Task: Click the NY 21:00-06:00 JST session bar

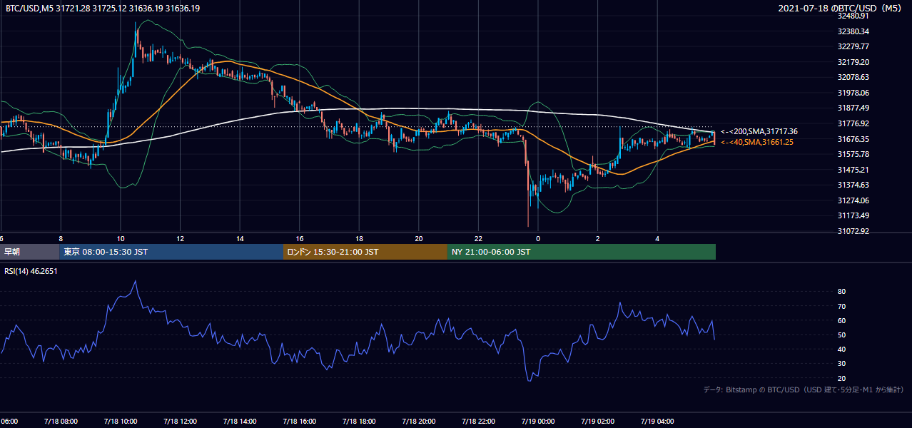Action: [582, 252]
